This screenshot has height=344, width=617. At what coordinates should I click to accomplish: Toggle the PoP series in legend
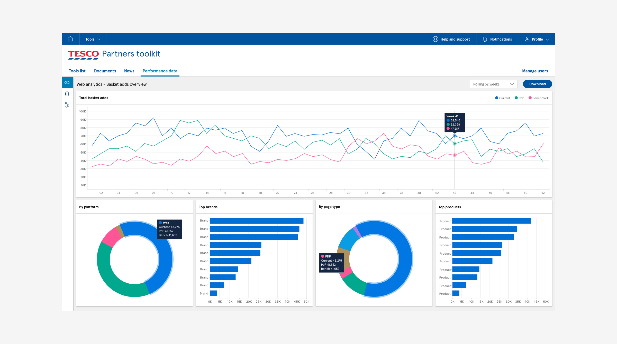pos(519,98)
